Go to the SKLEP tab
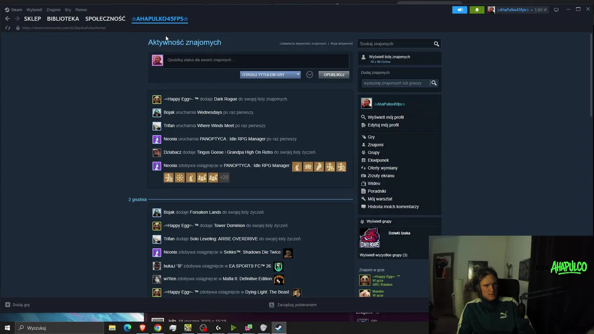 tap(32, 19)
